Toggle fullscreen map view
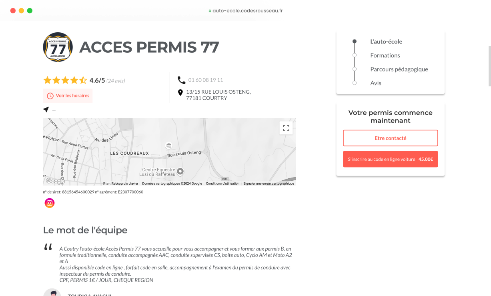Screen dimensions: 491x296 pos(286,128)
